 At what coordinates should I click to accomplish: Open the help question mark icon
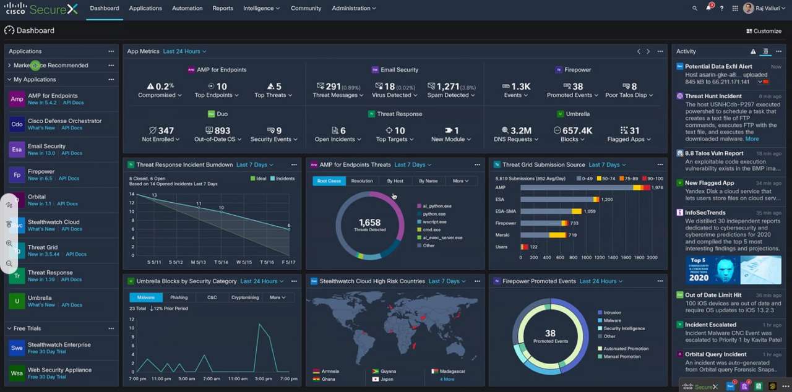(x=721, y=8)
